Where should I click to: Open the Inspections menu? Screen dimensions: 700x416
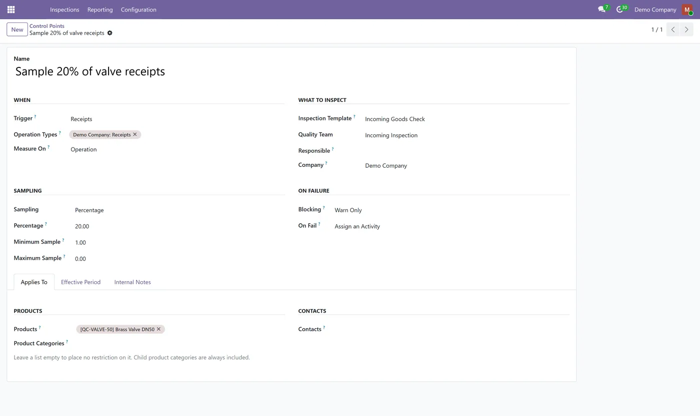point(64,9)
